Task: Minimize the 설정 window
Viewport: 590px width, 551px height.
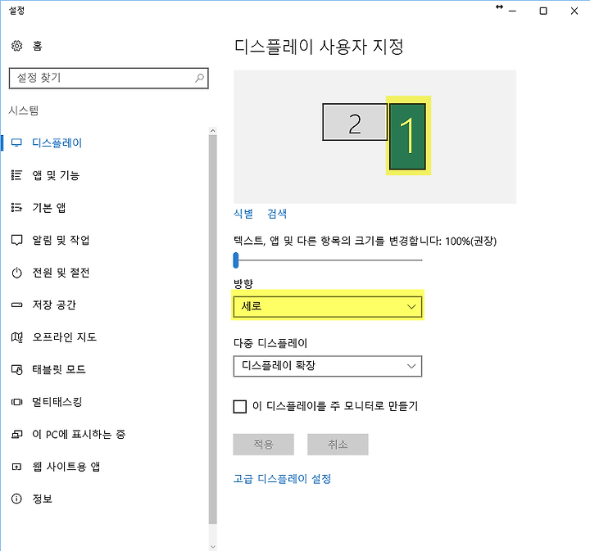Action: coord(512,11)
